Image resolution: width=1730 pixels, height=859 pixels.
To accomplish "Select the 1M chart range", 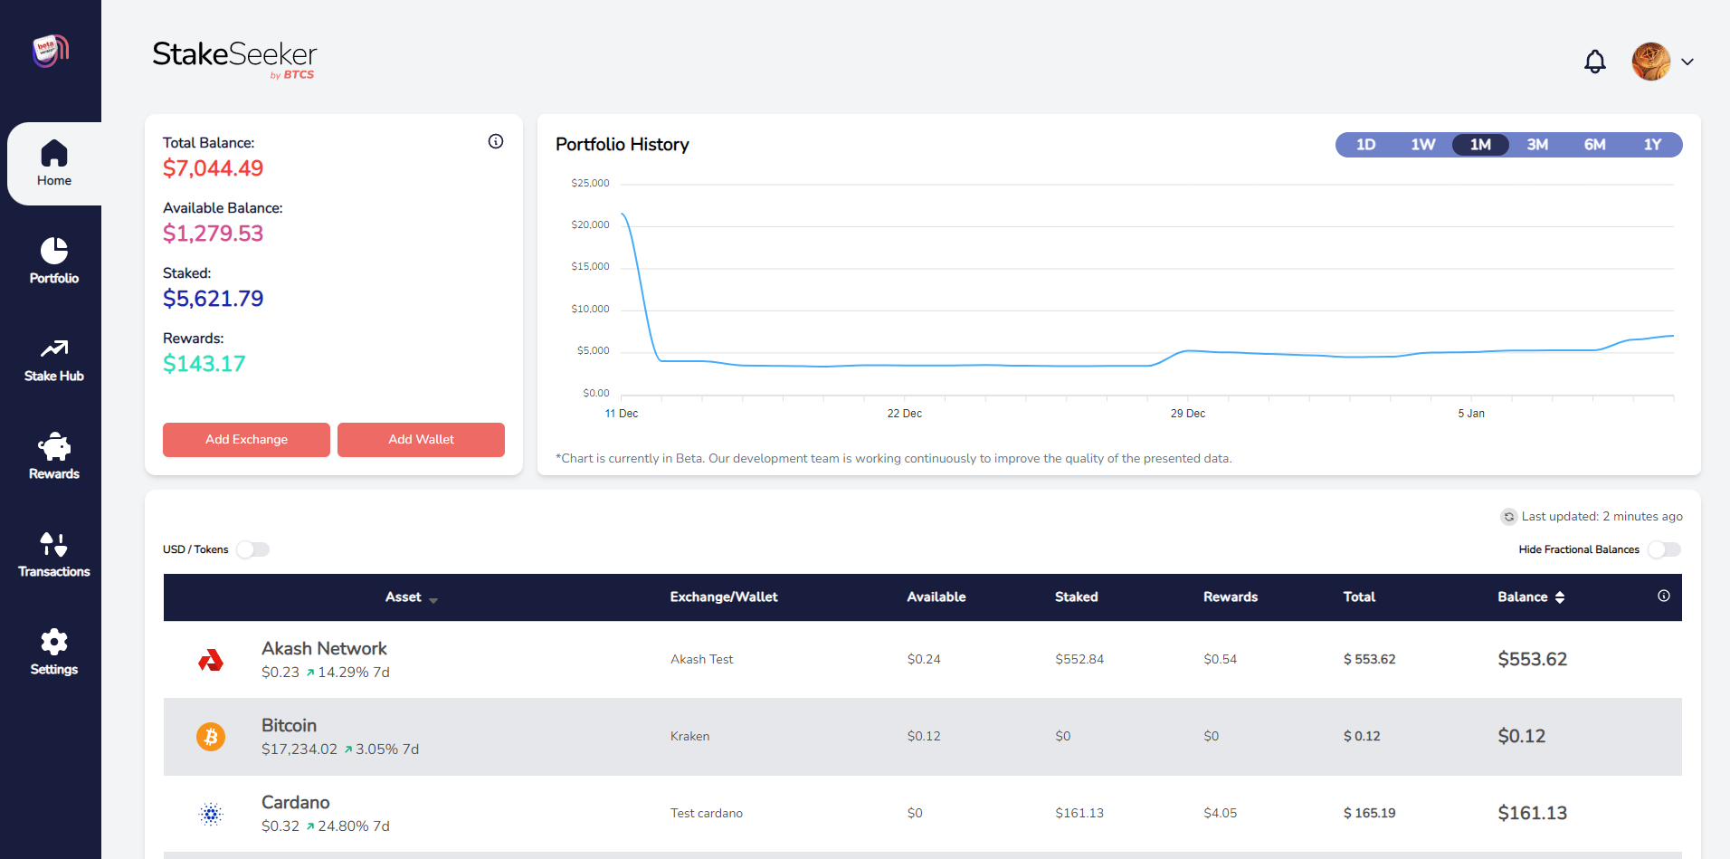I will pyautogui.click(x=1480, y=145).
